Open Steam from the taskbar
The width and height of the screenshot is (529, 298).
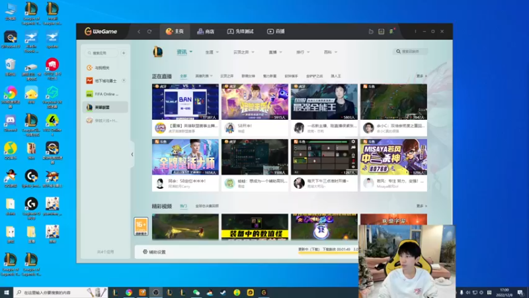(223, 292)
